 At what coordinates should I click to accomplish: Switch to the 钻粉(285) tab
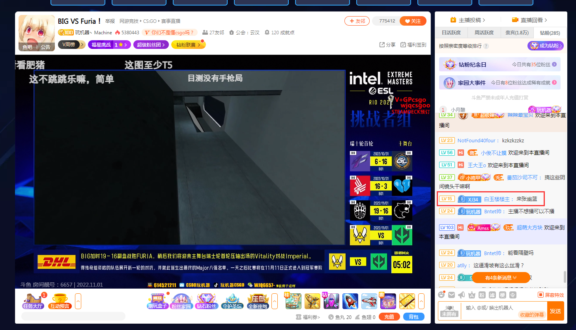pos(550,33)
